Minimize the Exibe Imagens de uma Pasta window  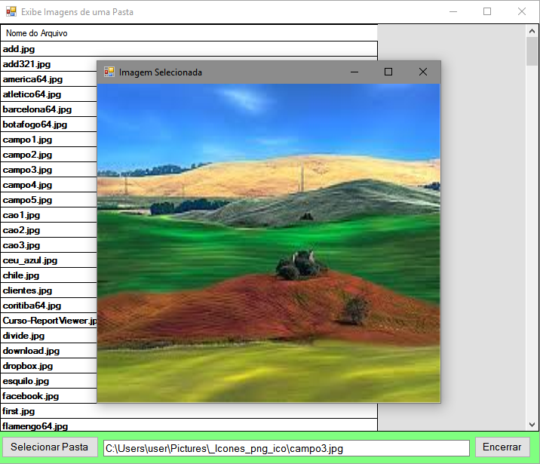453,12
